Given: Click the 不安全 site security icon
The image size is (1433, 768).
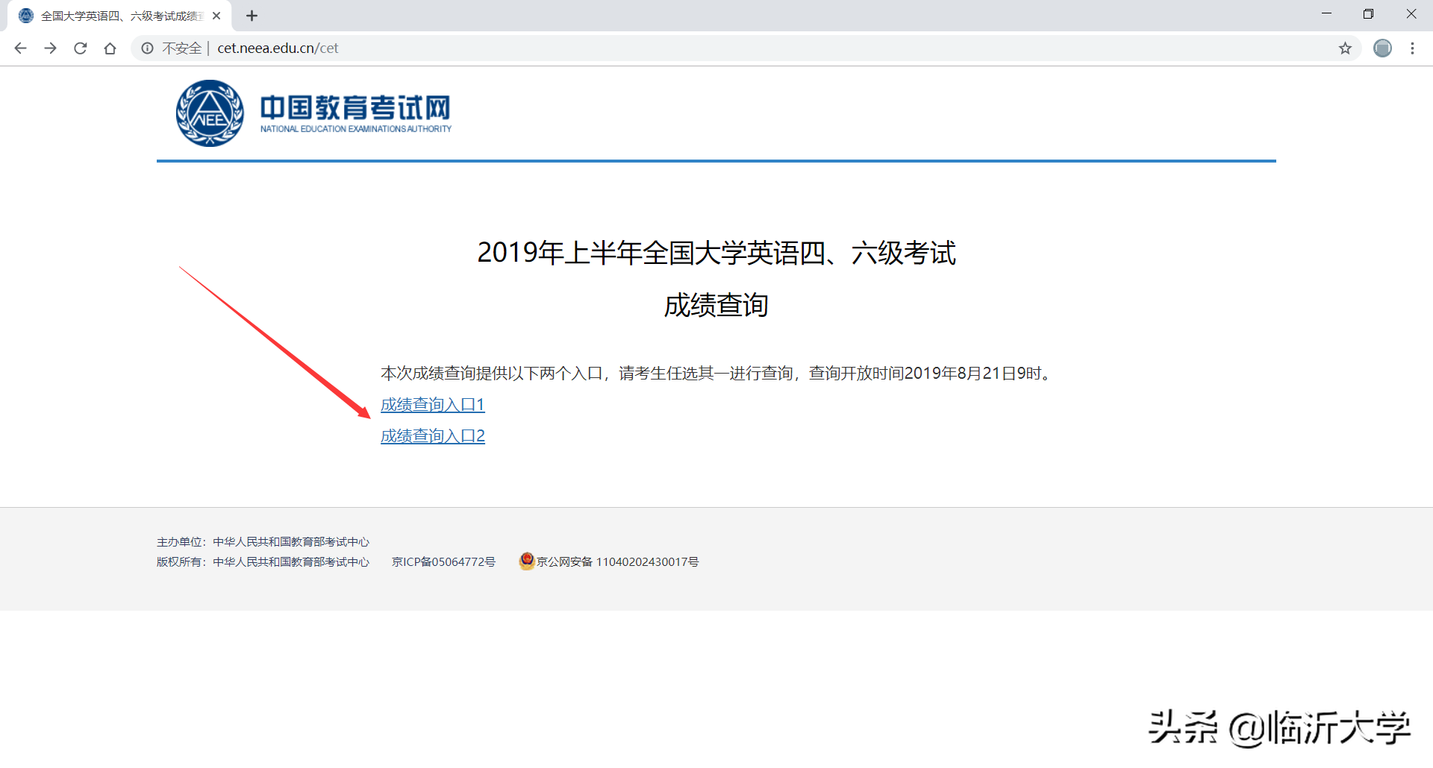Looking at the screenshot, I should pyautogui.click(x=146, y=48).
